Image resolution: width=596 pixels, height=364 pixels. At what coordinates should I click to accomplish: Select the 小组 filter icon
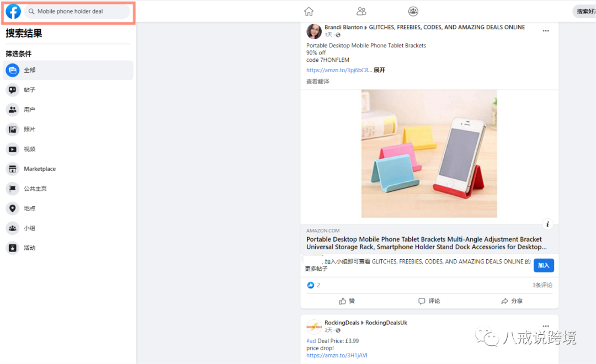13,228
